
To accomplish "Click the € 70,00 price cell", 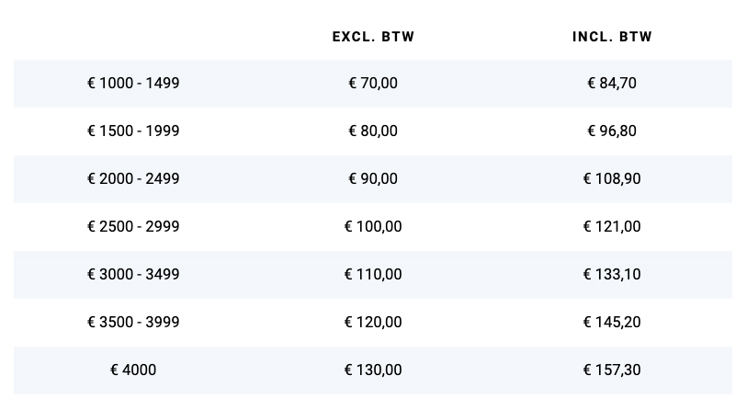I will [373, 84].
